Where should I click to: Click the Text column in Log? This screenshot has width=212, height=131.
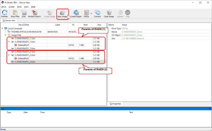pyautogui.click(x=131, y=112)
